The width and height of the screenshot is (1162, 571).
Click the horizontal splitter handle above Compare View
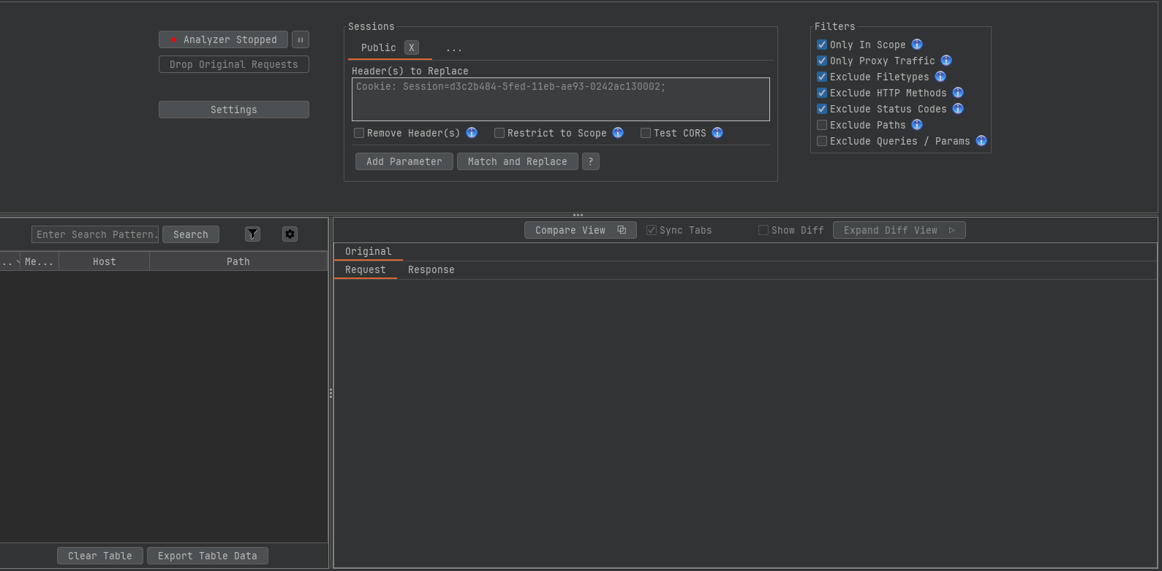(x=578, y=215)
